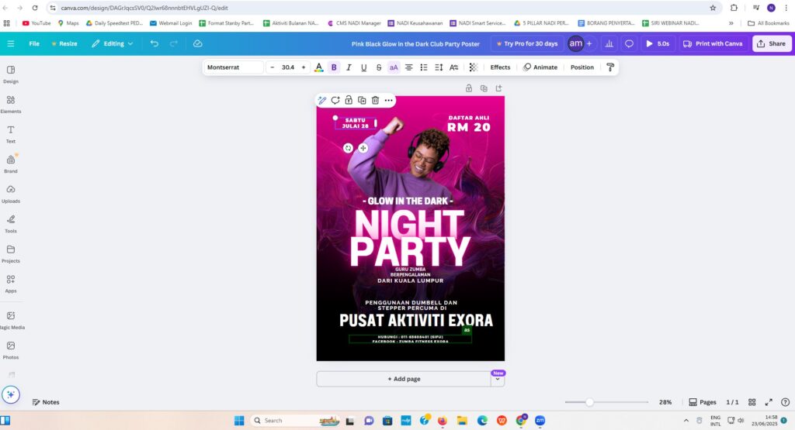This screenshot has height=430, width=795.
Task: Delete the selected element with trash icon
Action: [375, 100]
